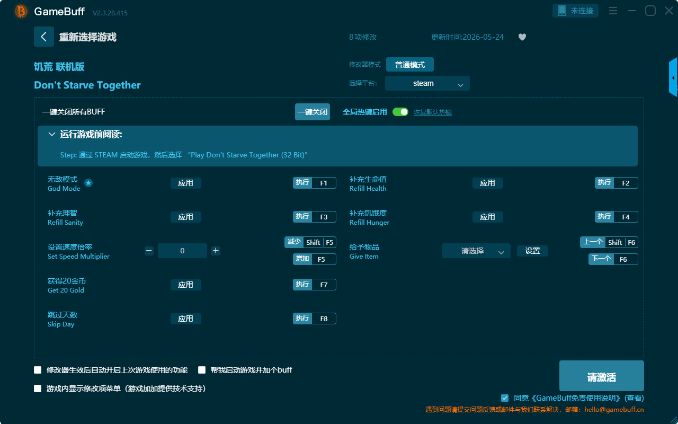Check auto-enable last used functions option

coord(38,370)
